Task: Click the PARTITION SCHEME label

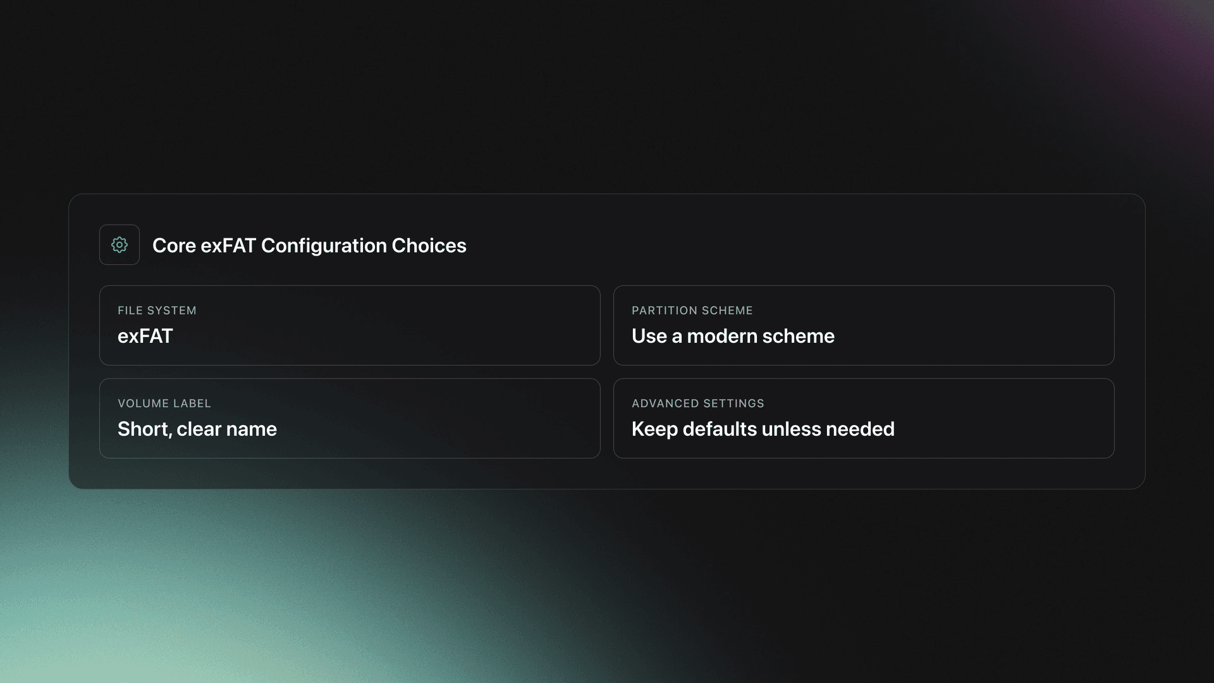Action: coord(692,311)
